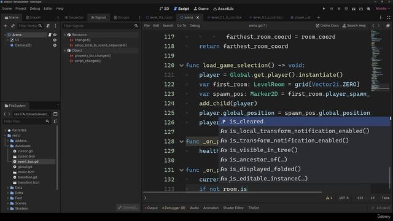Click the Connect signal button

pos(128,207)
